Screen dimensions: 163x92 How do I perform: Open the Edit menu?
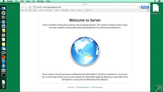[x=22, y=1]
